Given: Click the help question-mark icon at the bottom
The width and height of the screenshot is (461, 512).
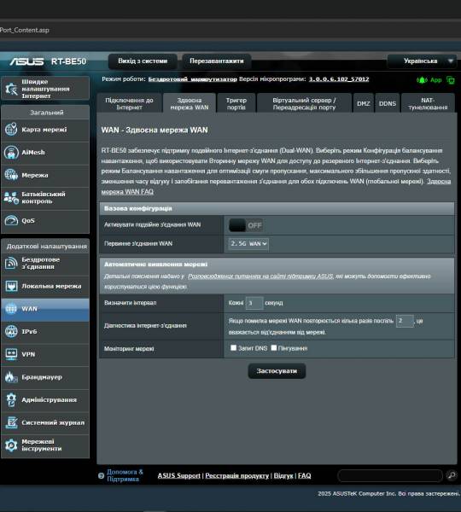Looking at the screenshot, I should pos(102,476).
